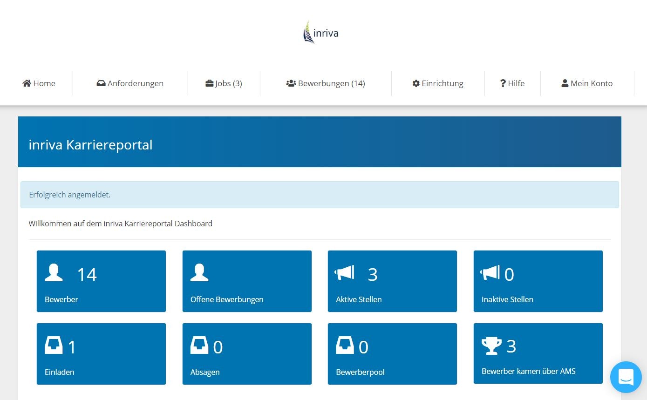The width and height of the screenshot is (647, 400).
Task: Open the Bewerberpool label link
Action: [360, 372]
